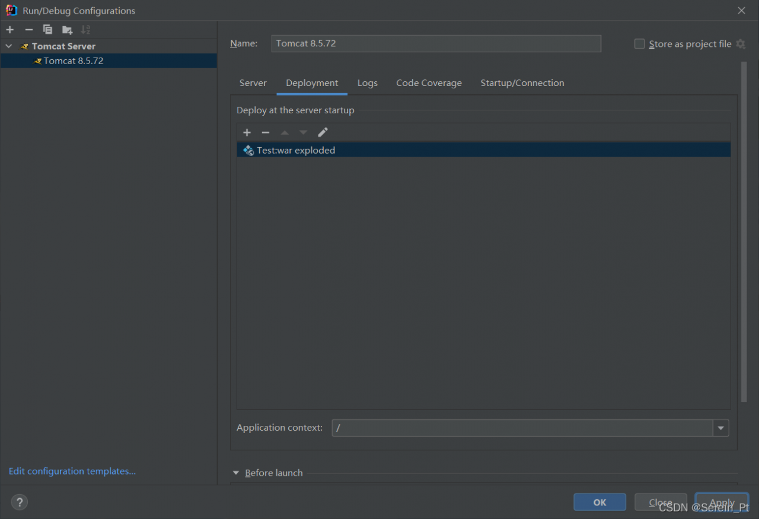The height and width of the screenshot is (519, 759).
Task: Switch to the Server tab
Action: point(253,83)
